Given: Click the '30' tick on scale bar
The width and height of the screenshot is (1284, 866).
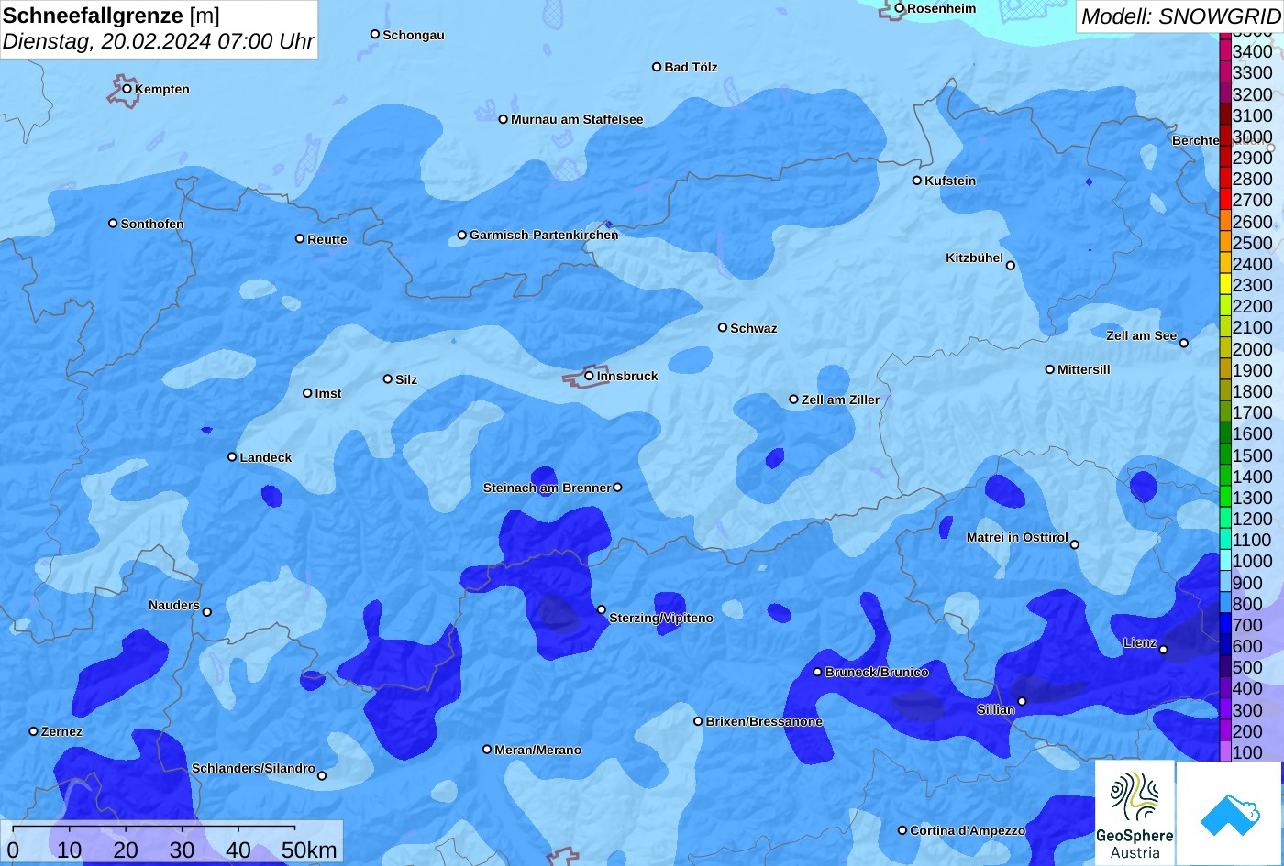Looking at the screenshot, I should tap(182, 850).
